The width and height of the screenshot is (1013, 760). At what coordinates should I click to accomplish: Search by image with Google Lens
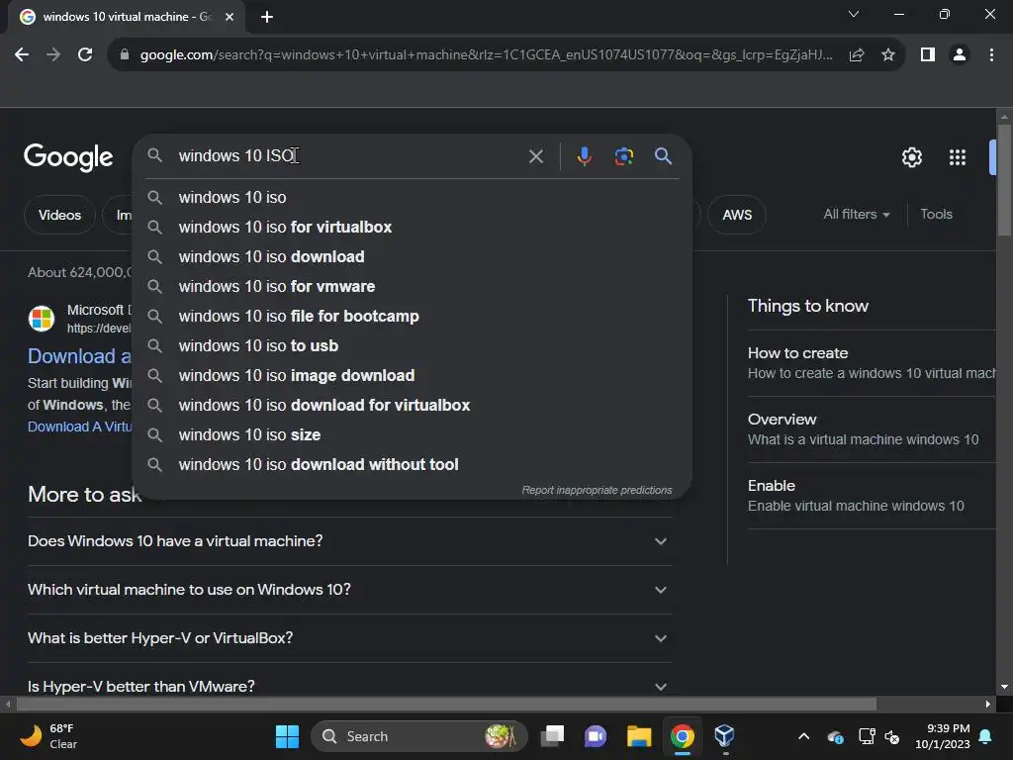[x=623, y=156]
